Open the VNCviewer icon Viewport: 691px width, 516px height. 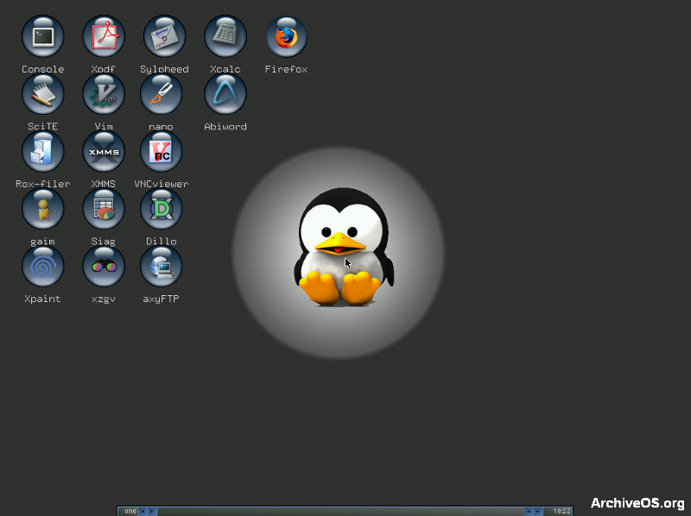point(161,151)
